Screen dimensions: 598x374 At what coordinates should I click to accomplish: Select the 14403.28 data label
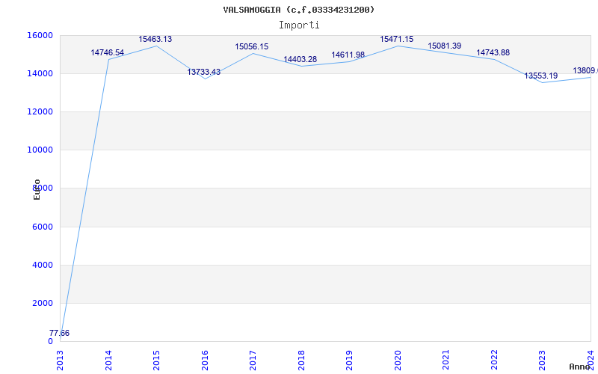300,60
